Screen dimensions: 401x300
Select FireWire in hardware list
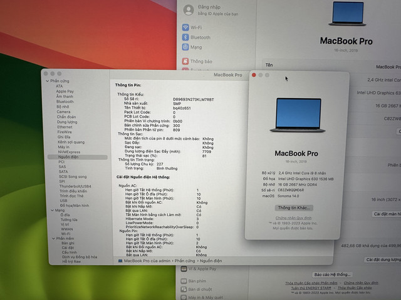(65, 132)
